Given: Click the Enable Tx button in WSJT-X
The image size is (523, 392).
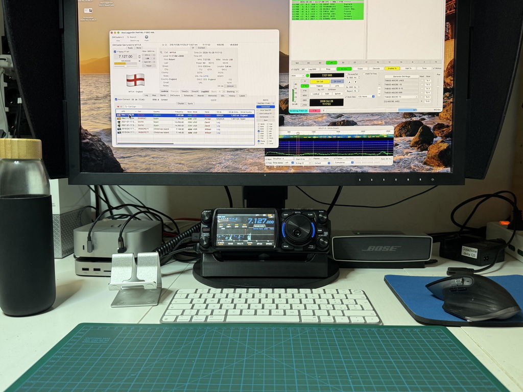Looking at the screenshot, I should (x=392, y=68).
